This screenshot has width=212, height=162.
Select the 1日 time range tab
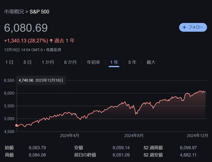pyautogui.click(x=9, y=62)
